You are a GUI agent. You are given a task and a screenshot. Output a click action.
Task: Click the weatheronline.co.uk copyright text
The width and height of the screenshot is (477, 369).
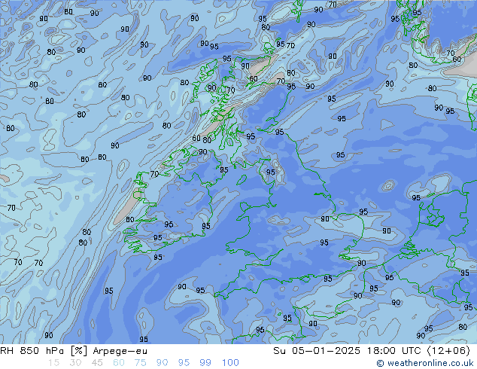click(x=425, y=363)
